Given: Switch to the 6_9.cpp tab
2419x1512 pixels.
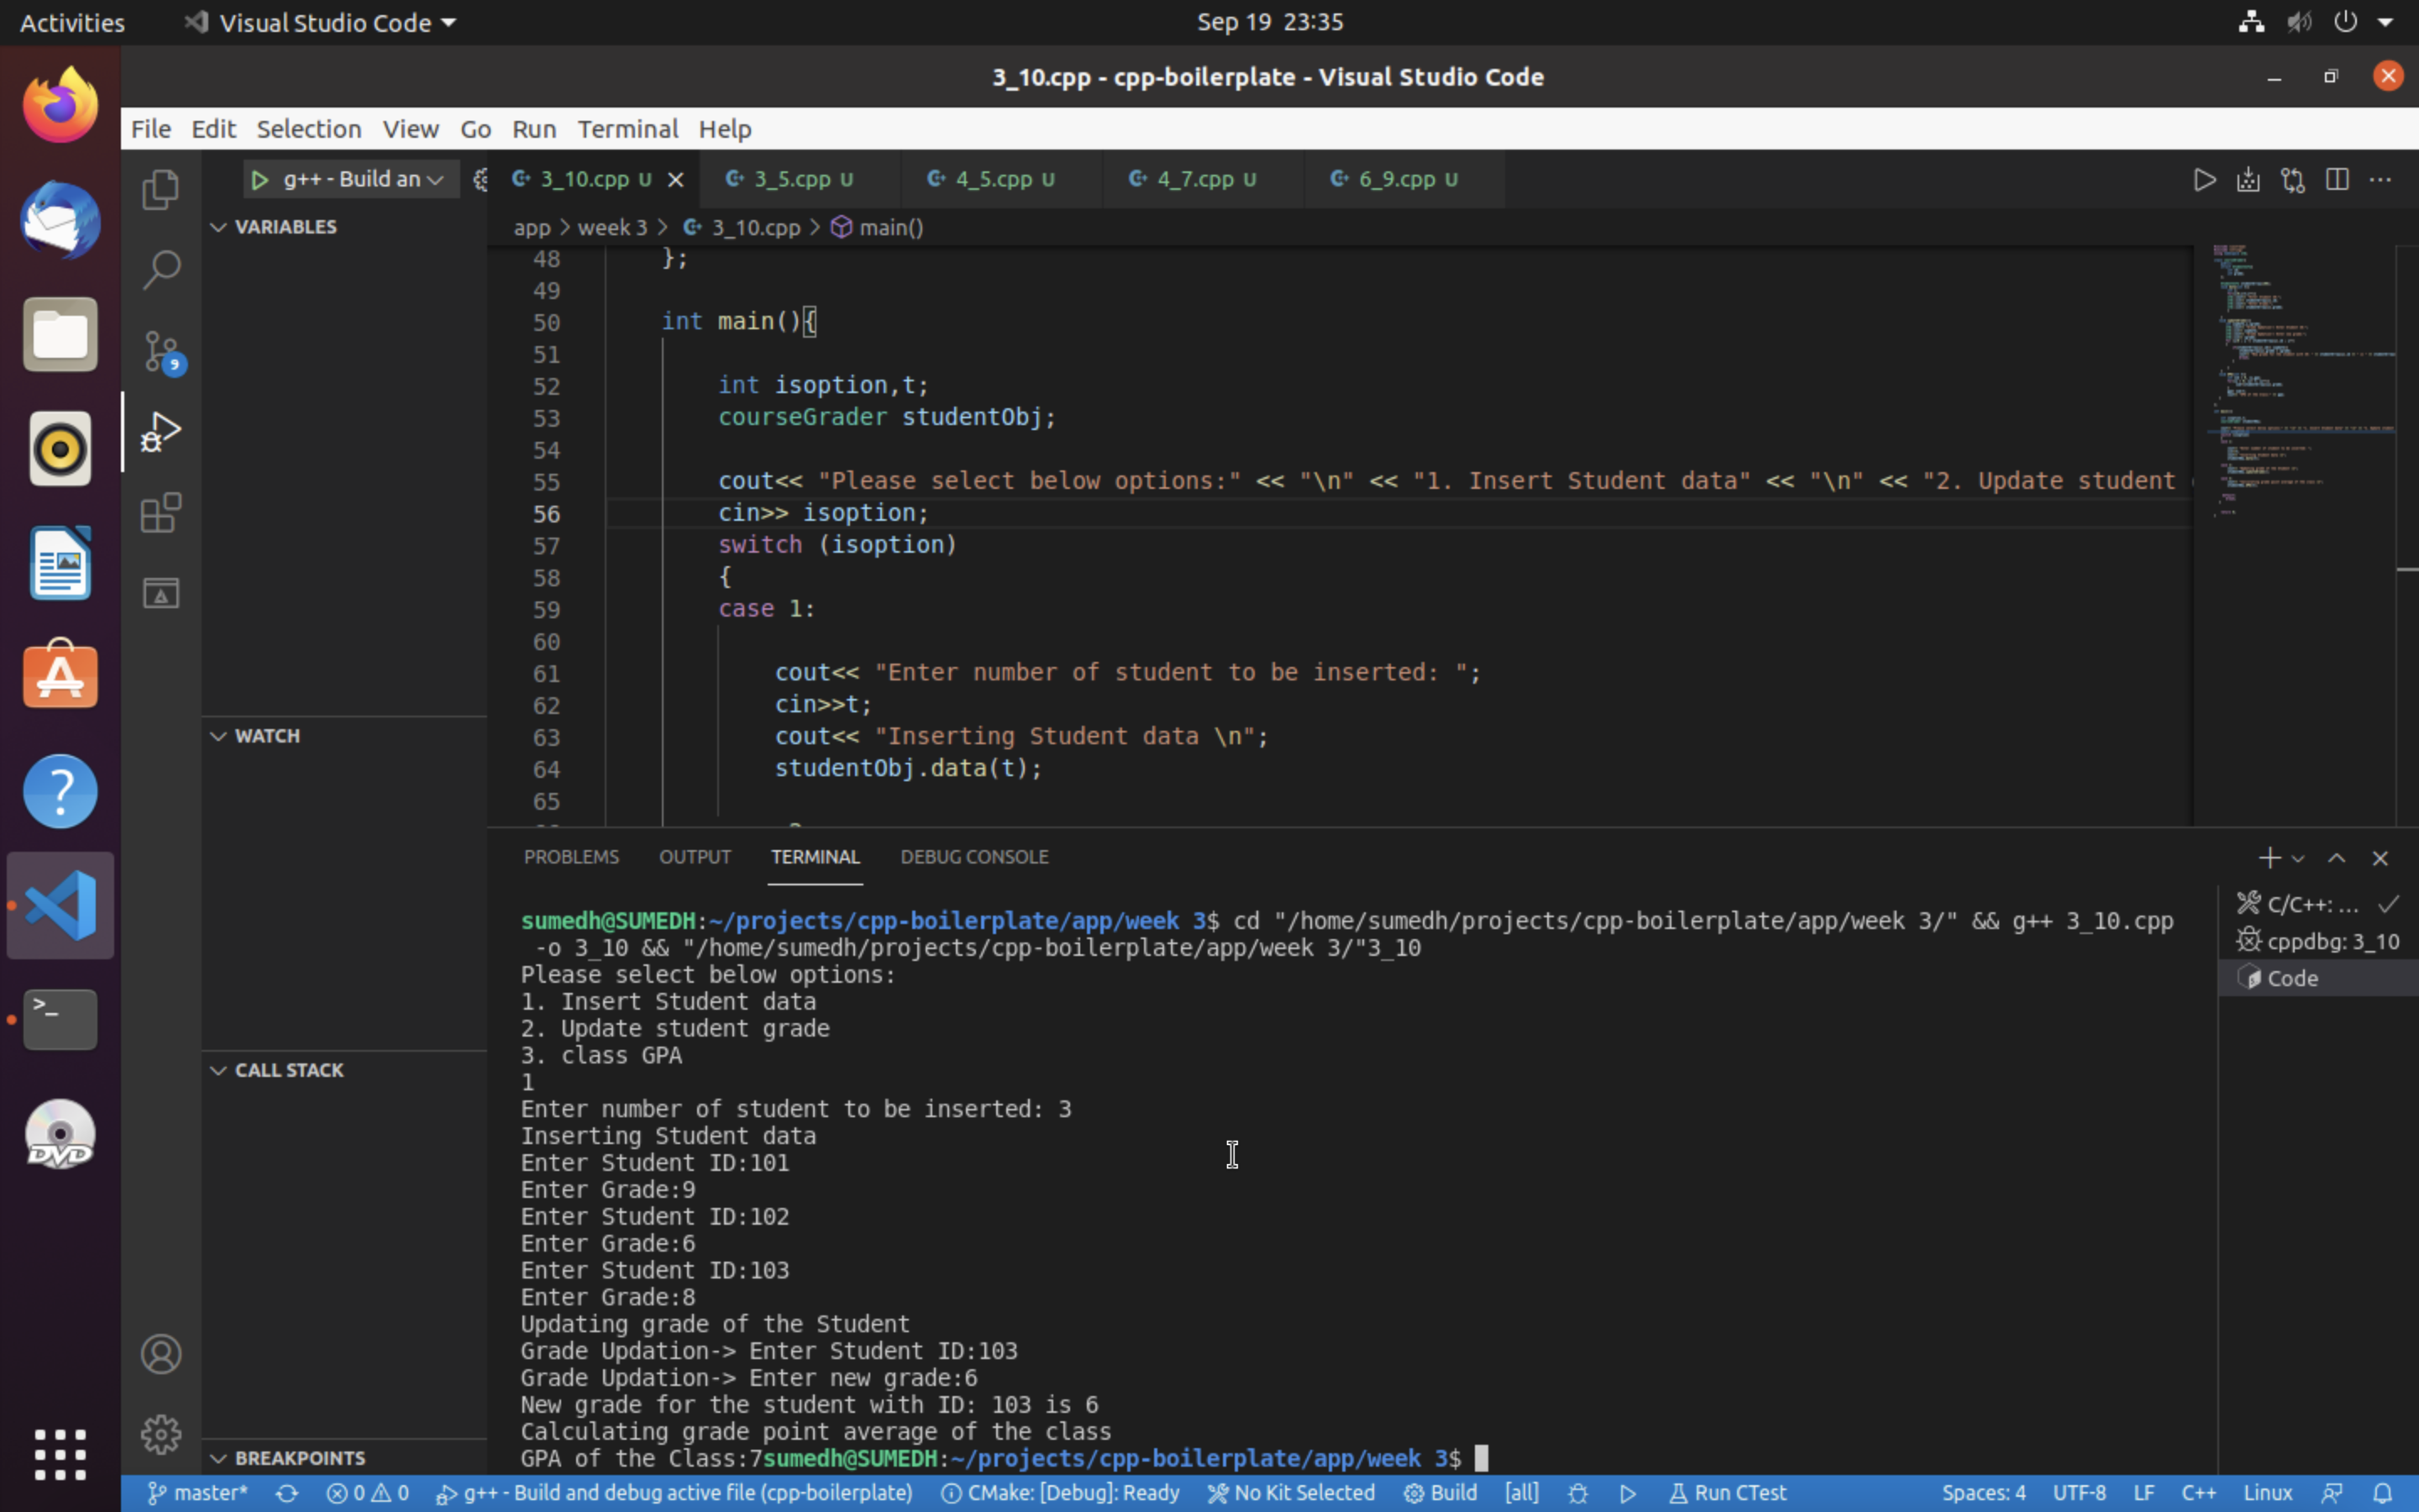Looking at the screenshot, I should point(1404,180).
